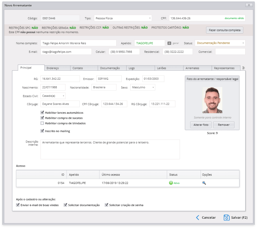Viewport: 257px width, 228px height.
Task: Toggle Solicitar criação de senha checkbox
Action: (107, 205)
